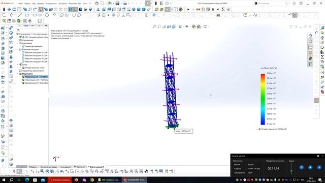Screen dimensions: 325x183
Task: Open Appearances color wheel tab in task pane
Action: pos(310,58)
